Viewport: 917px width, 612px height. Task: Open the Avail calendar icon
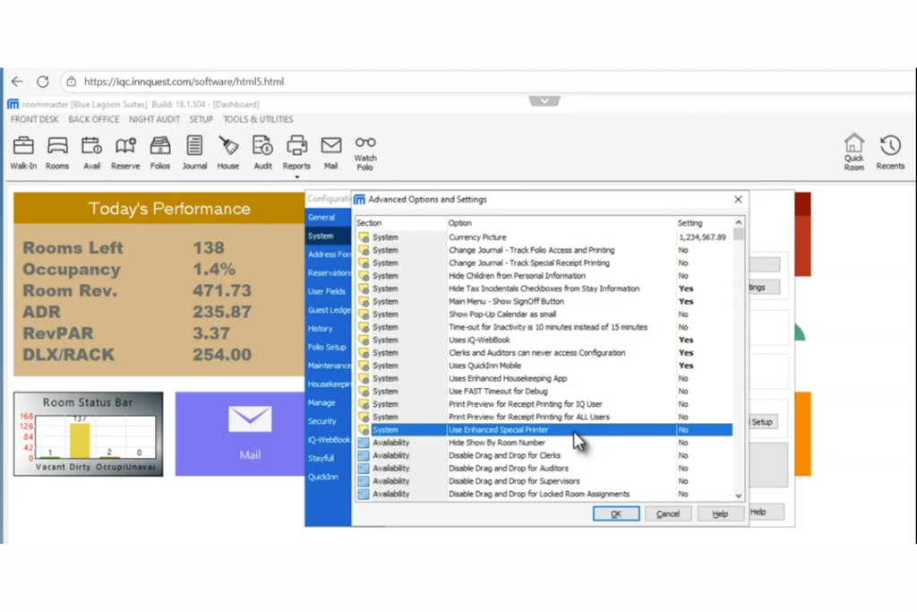[x=91, y=152]
